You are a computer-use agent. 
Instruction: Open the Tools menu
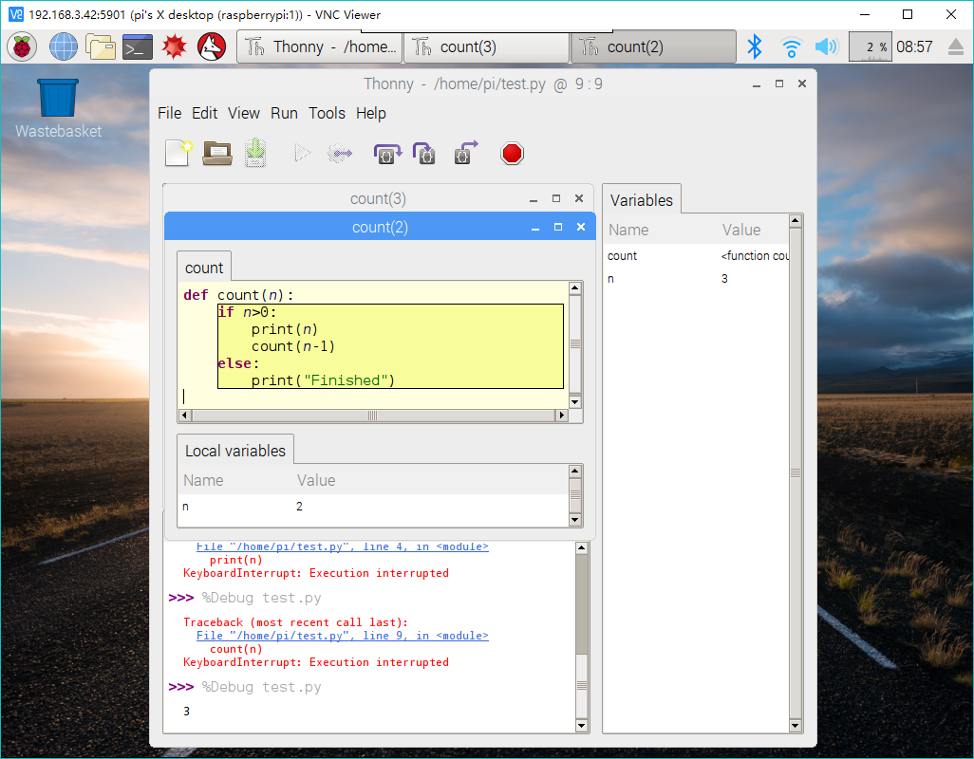327,113
